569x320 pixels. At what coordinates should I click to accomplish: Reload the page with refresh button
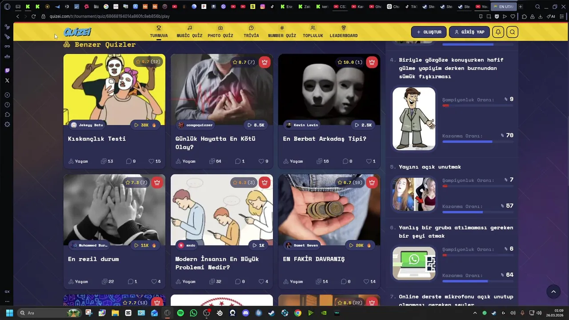pos(33,16)
